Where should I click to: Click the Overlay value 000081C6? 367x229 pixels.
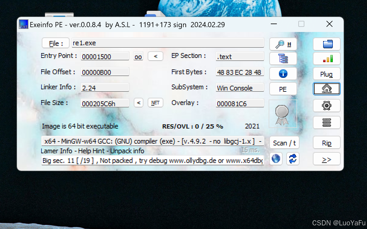(240, 103)
